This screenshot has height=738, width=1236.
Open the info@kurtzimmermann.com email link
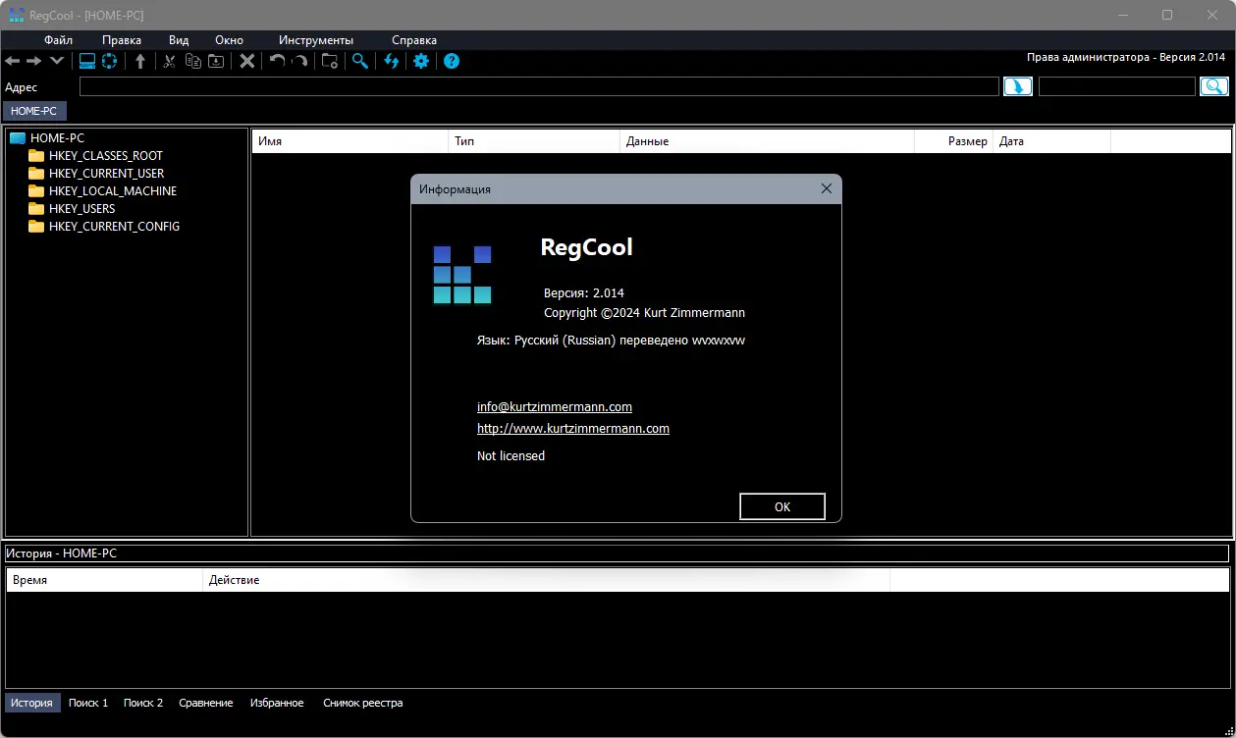coord(555,406)
